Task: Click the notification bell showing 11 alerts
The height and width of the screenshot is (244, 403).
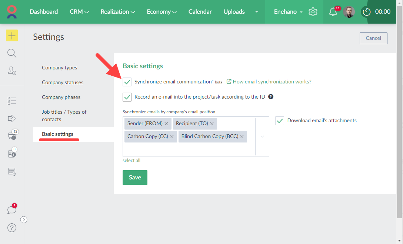Action: [333, 12]
